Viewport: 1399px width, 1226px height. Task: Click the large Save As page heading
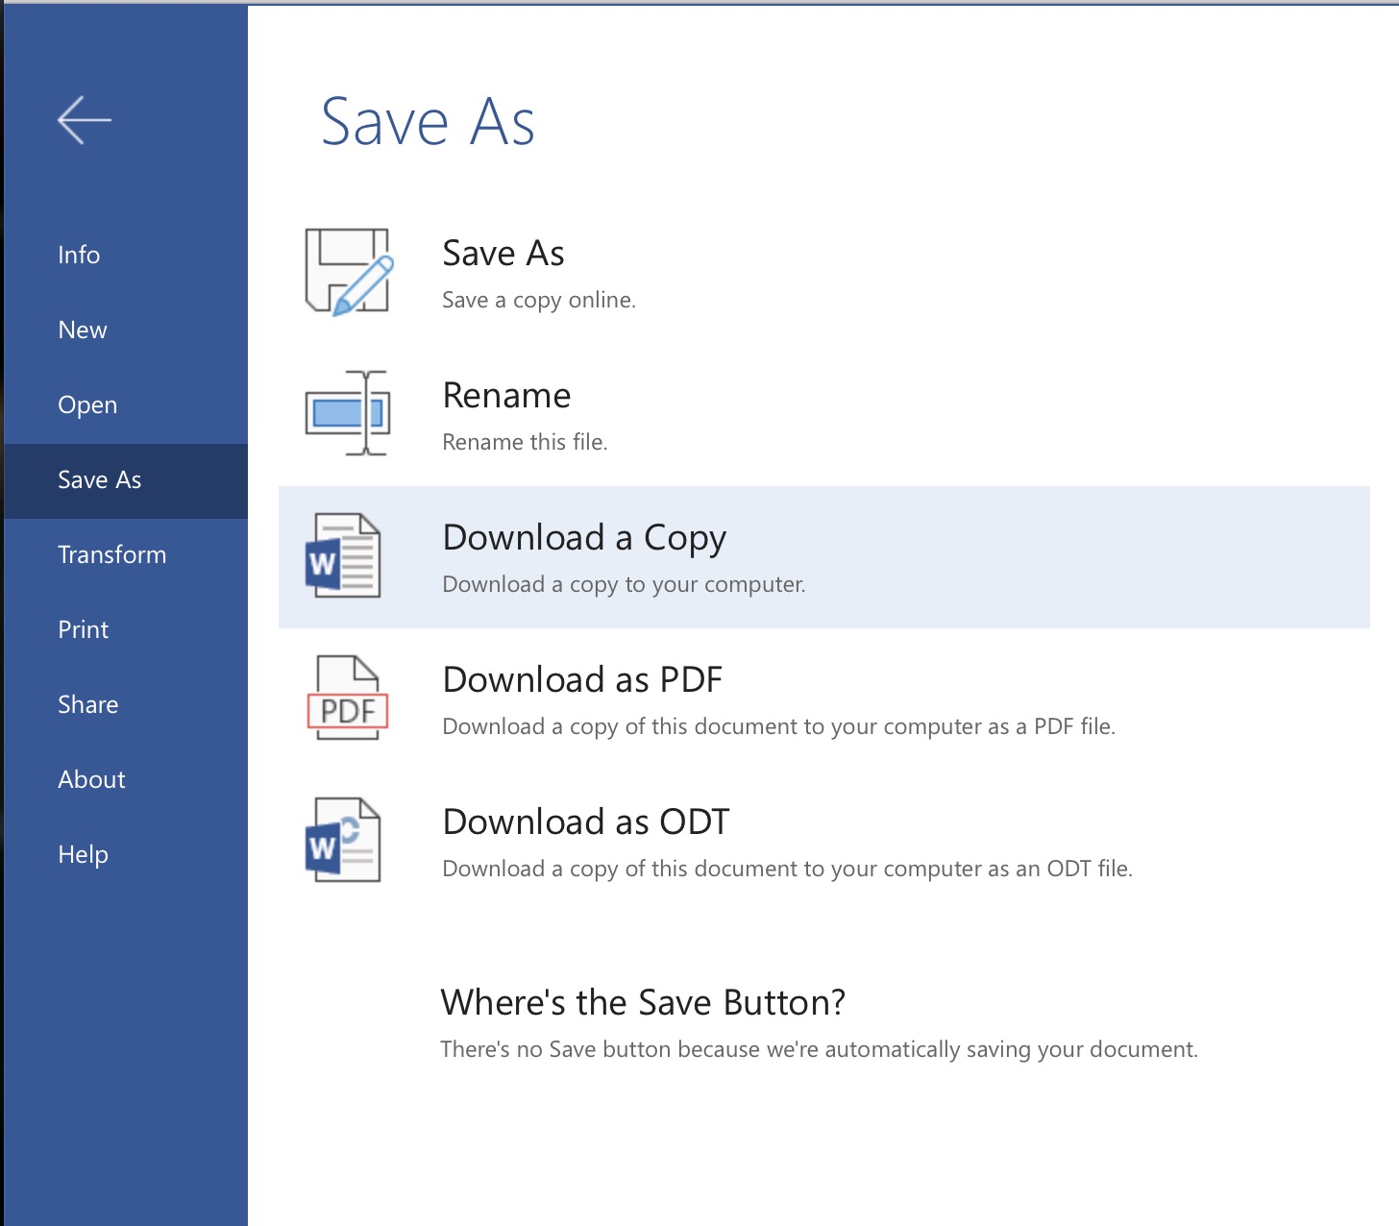coord(428,122)
